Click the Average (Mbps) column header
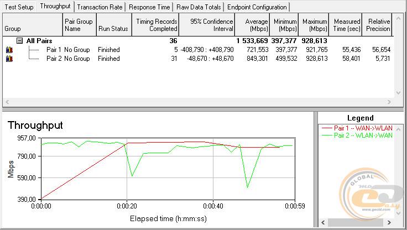 pos(254,25)
